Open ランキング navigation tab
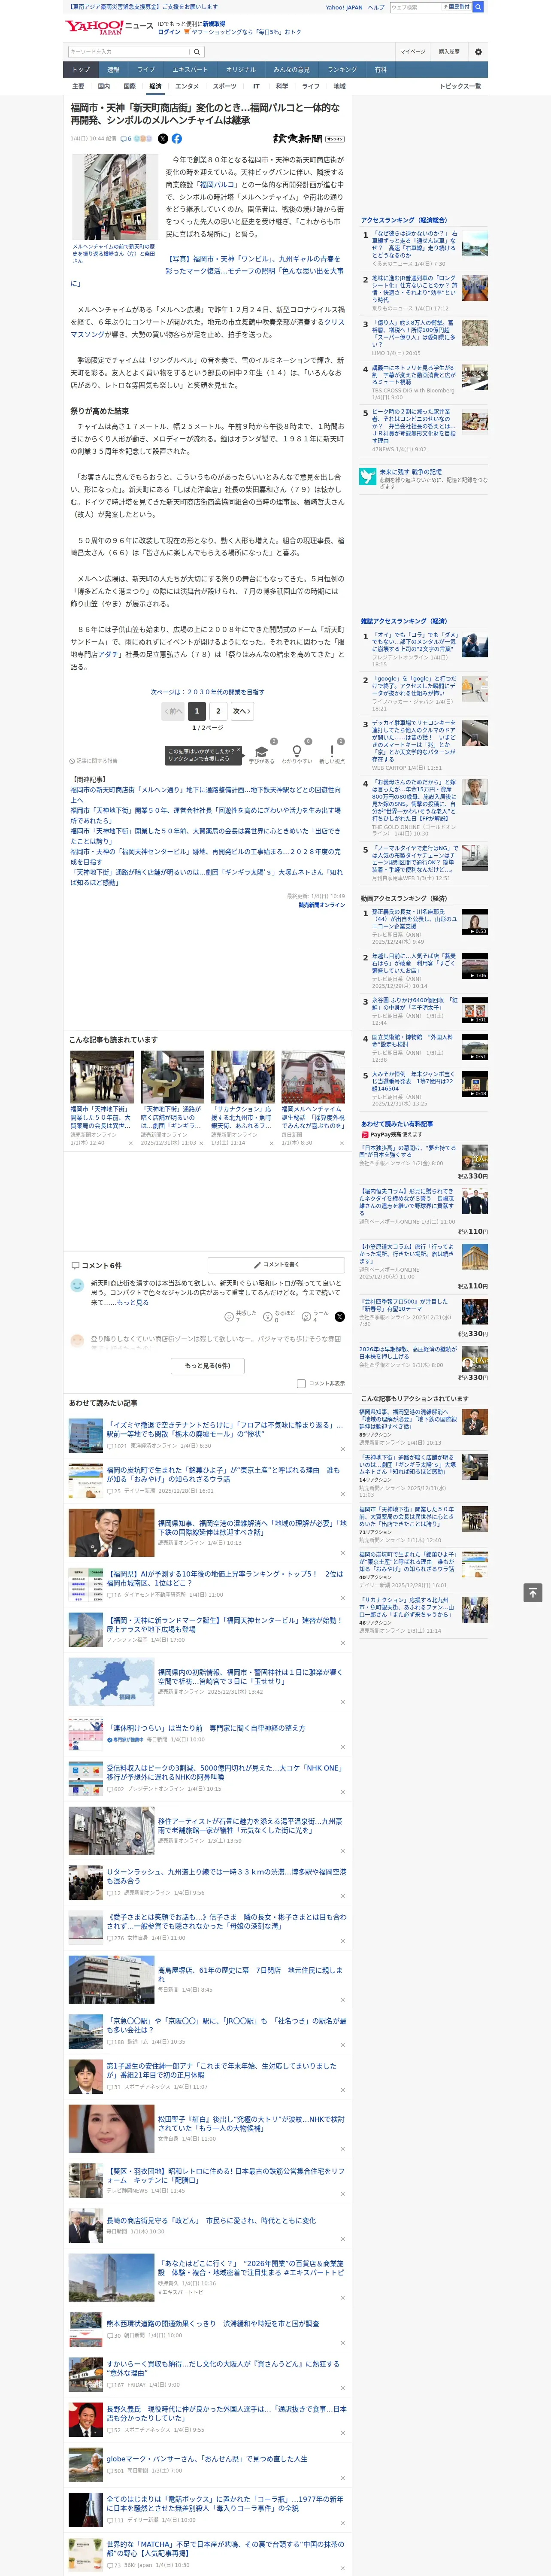Screen dimensions: 551x2576 342,70
